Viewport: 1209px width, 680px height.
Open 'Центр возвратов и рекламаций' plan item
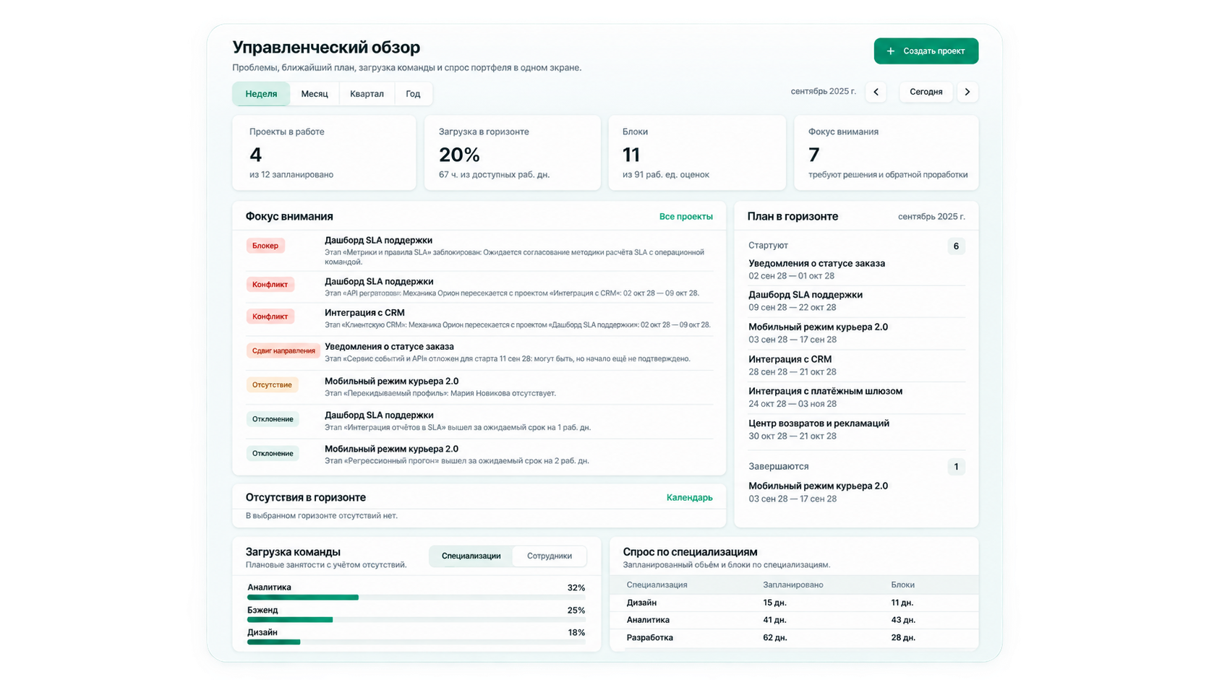pyautogui.click(x=857, y=429)
